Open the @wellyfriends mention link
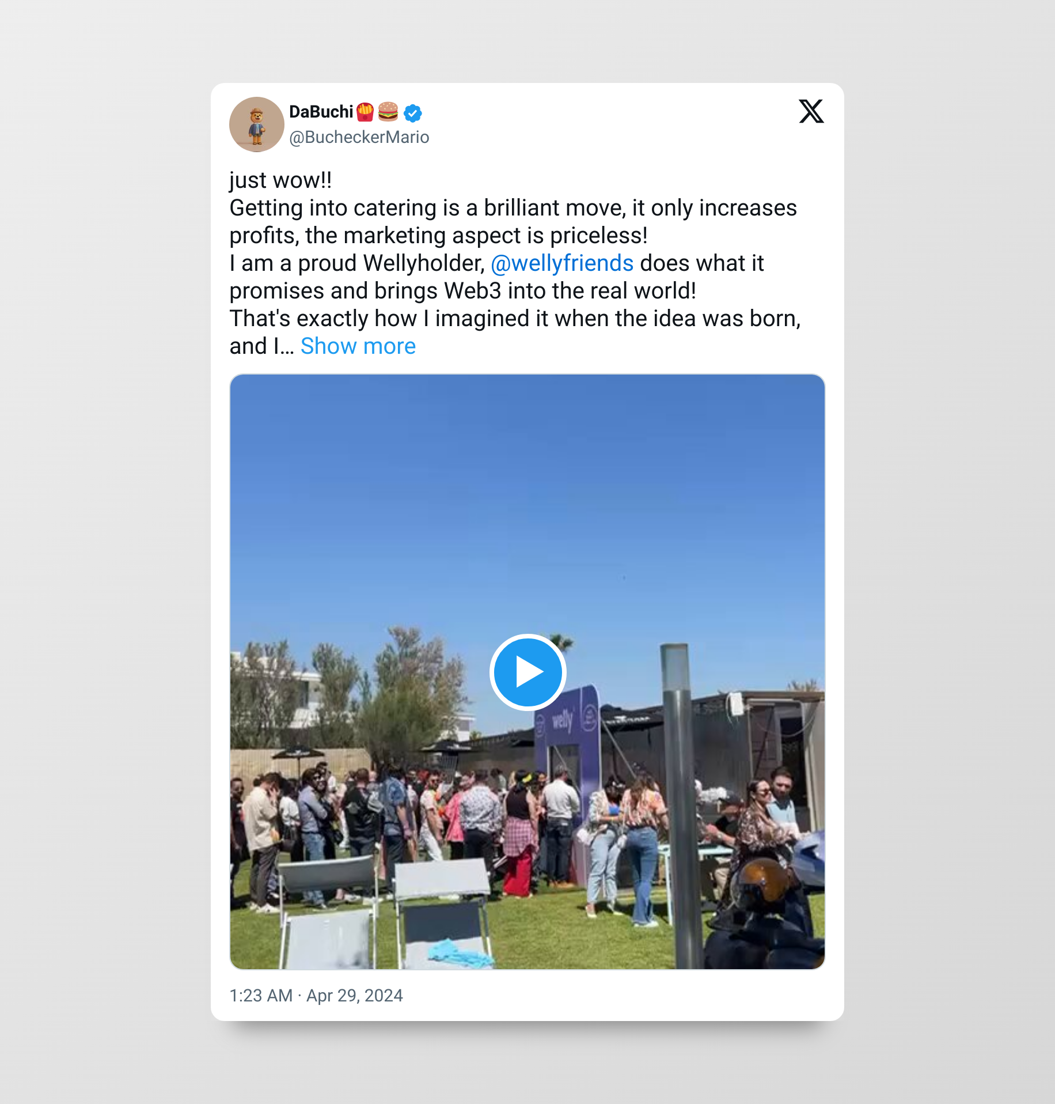 pos(562,263)
